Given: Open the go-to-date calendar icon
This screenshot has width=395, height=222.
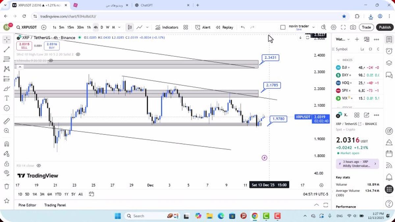Looking at the screenshot, I should [92, 194].
